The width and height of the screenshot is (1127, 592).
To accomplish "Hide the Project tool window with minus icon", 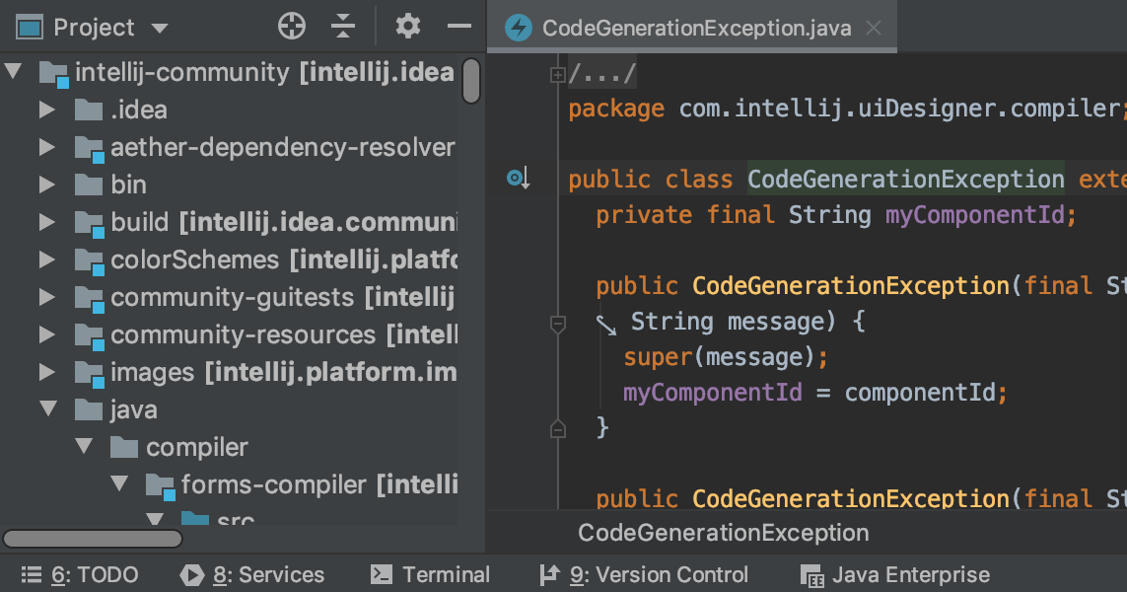I will click(459, 27).
